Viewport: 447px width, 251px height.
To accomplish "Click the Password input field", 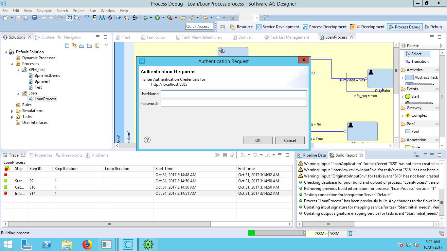I will [x=234, y=104].
